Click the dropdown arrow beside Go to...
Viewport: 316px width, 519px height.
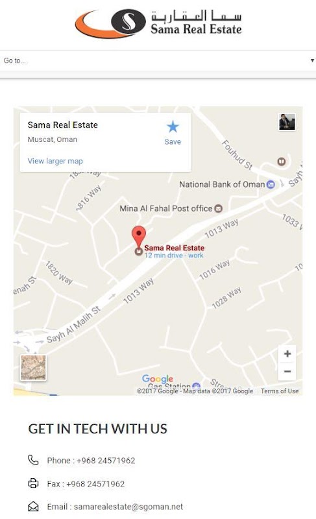point(312,60)
